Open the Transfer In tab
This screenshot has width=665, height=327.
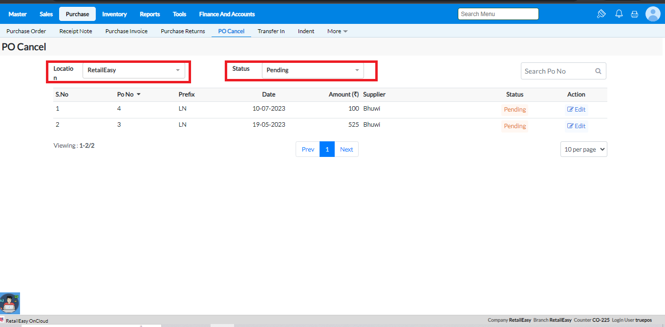tap(271, 31)
